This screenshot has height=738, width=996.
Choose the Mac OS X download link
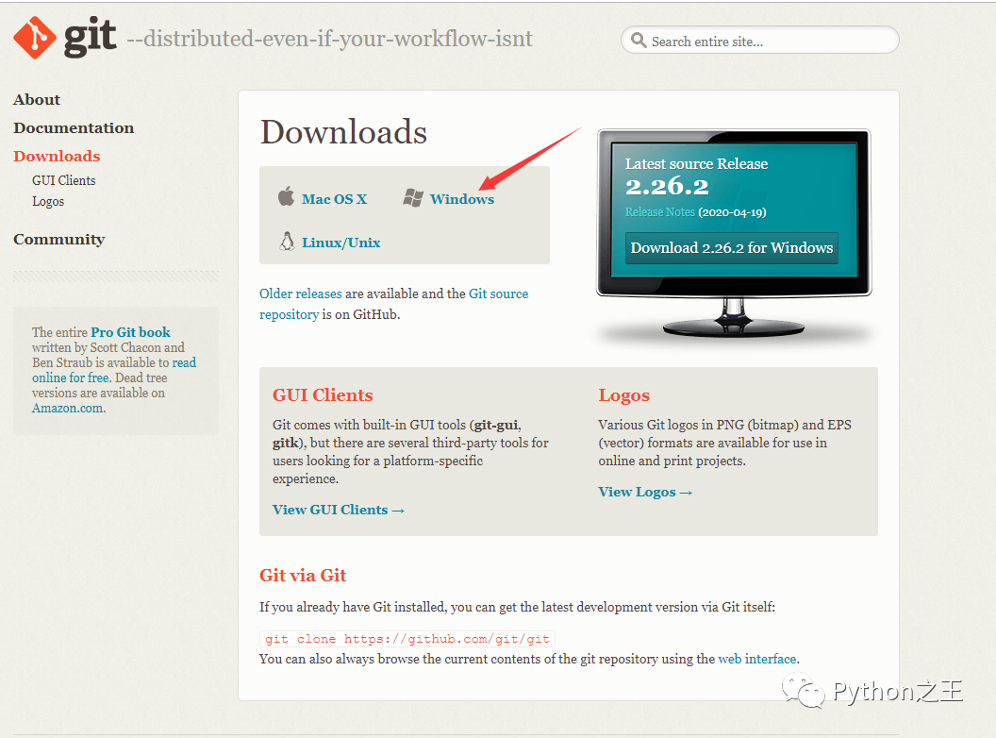(334, 199)
